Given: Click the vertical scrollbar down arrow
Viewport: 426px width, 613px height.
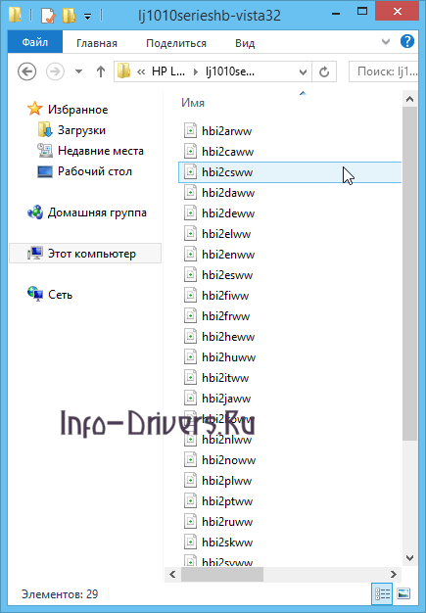Looking at the screenshot, I should [x=409, y=558].
